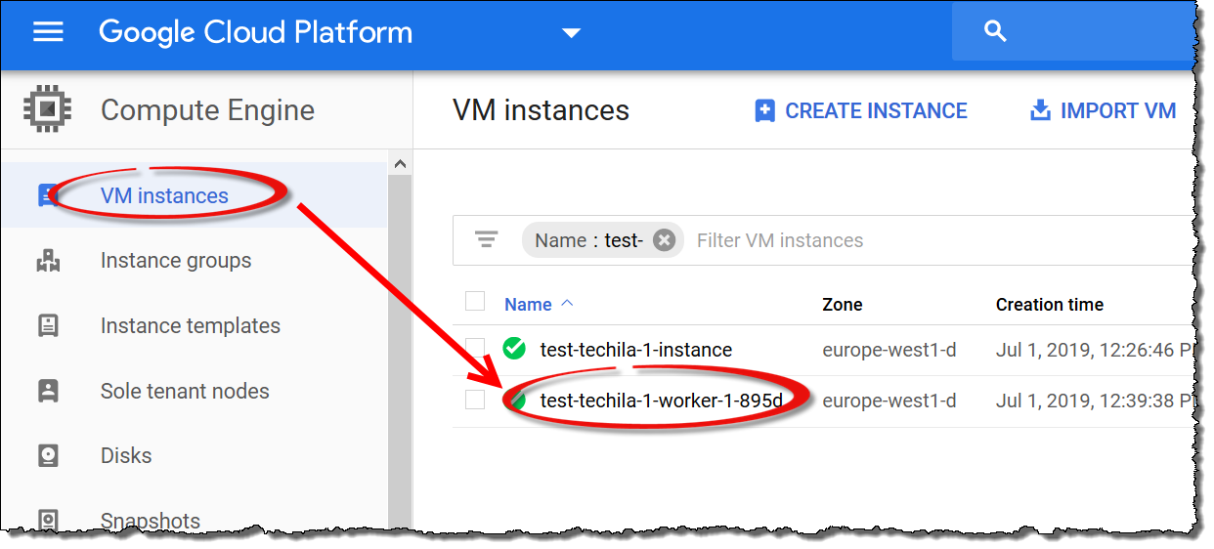Viewport: 1214px width, 549px height.
Task: Click the search magnifier icon
Action: (x=995, y=32)
